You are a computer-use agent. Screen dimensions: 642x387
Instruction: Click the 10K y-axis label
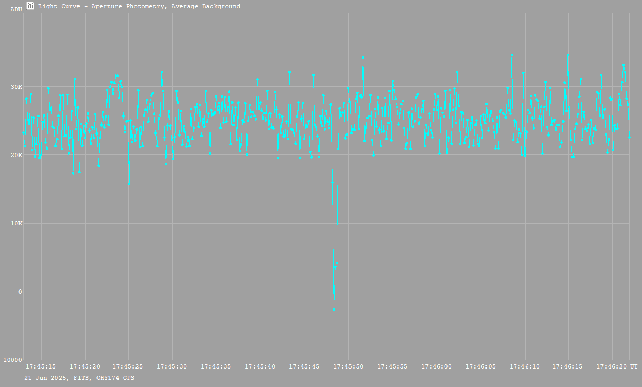point(16,223)
